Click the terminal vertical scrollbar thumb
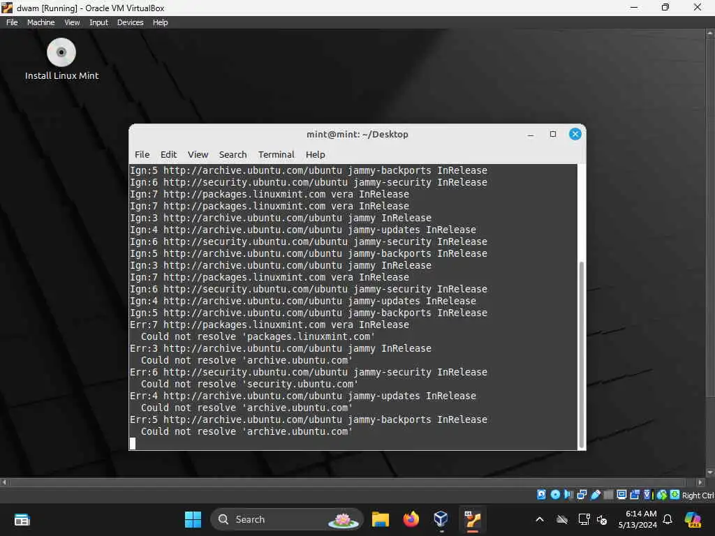Image resolution: width=715 pixels, height=536 pixels. click(582, 355)
